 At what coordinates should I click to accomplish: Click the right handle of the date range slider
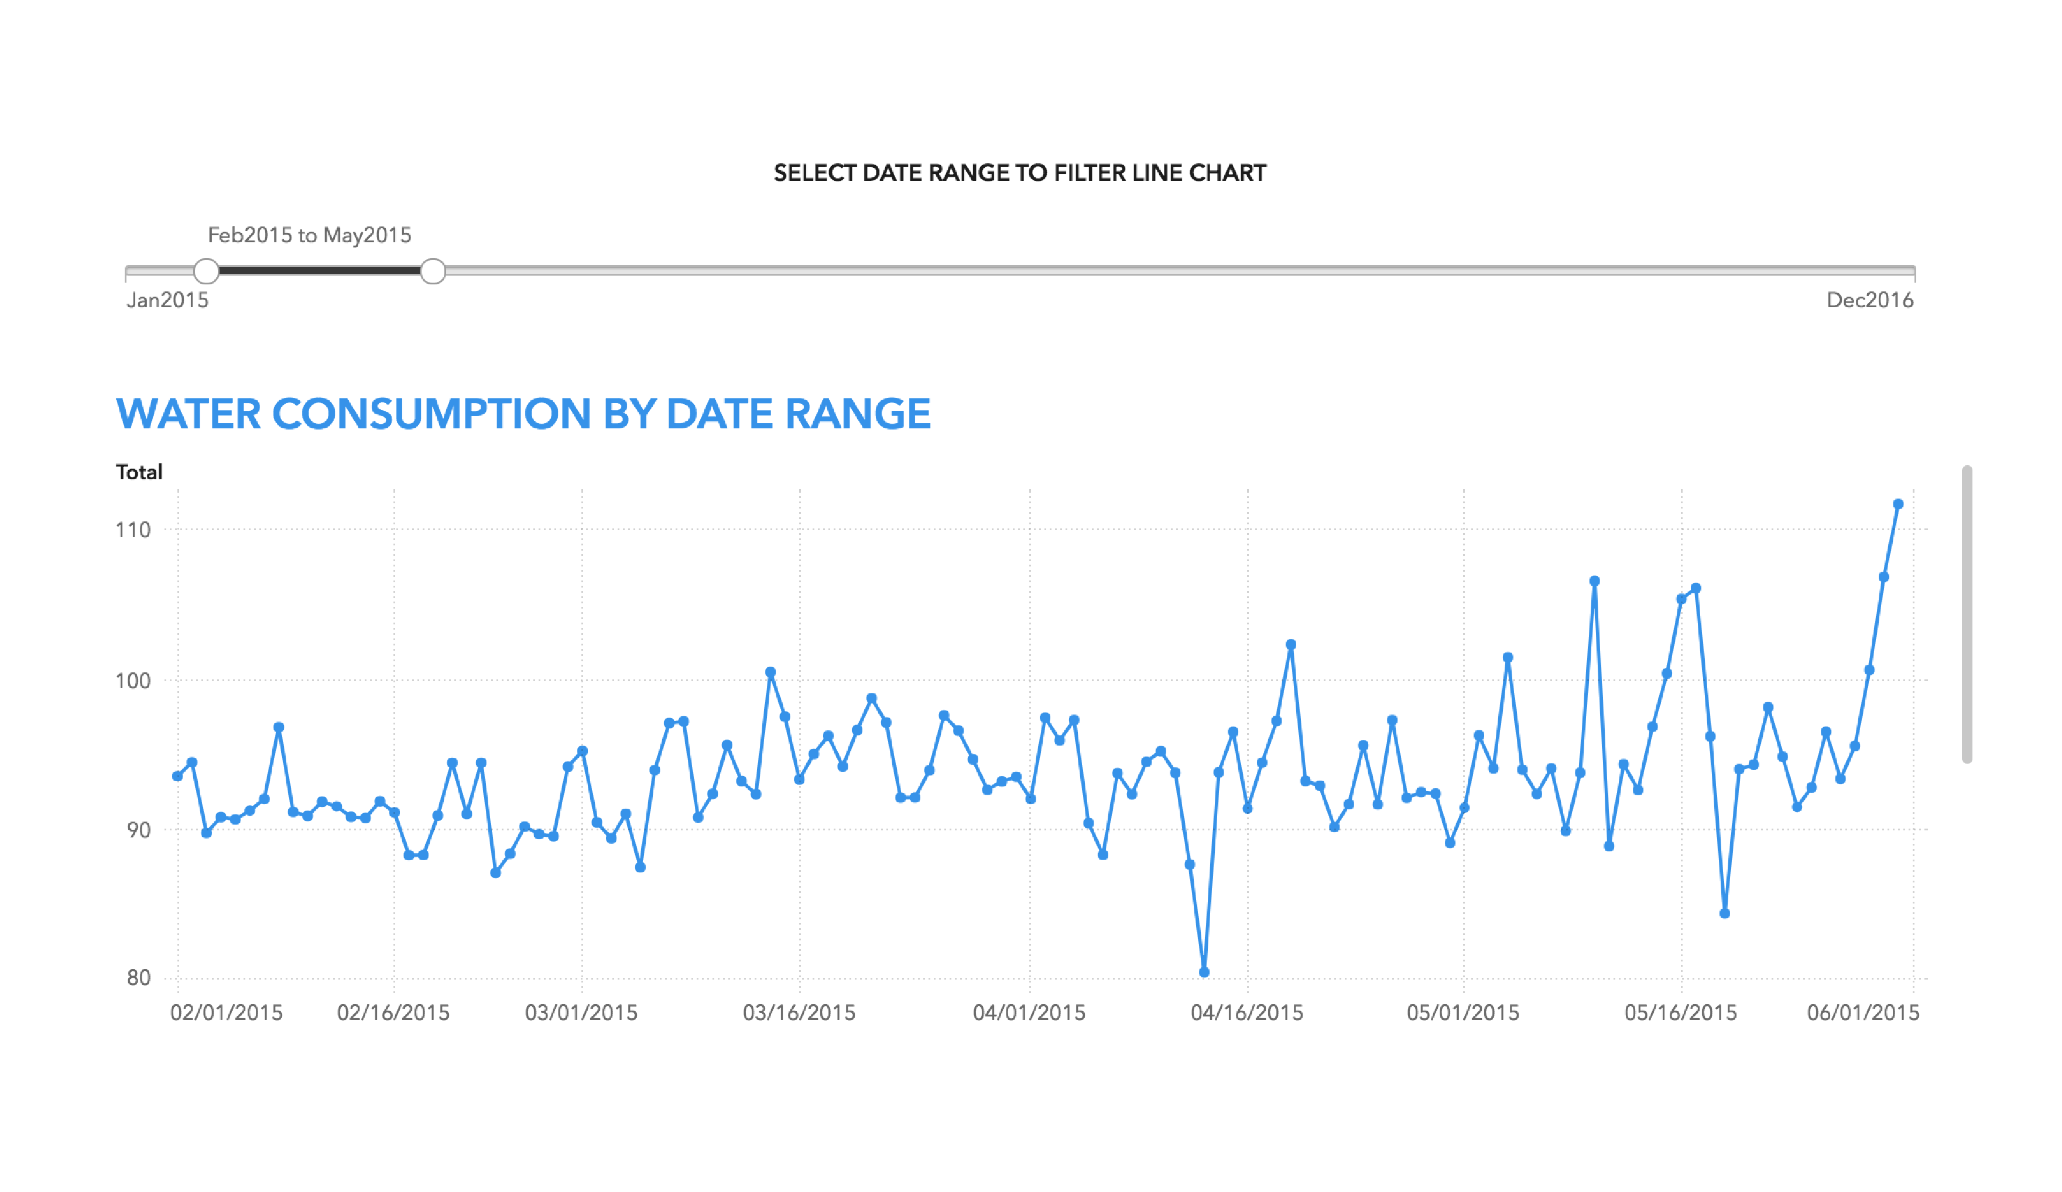[433, 271]
